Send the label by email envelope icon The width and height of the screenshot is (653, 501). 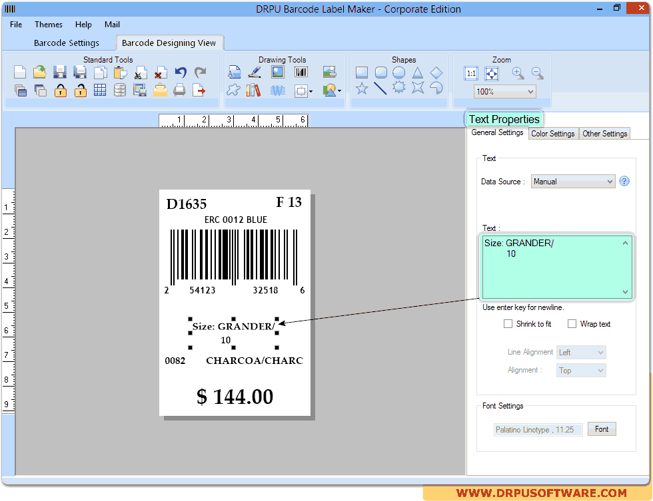pos(160,90)
